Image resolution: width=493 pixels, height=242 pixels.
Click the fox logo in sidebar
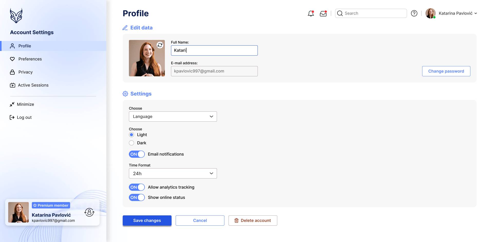pos(16,16)
